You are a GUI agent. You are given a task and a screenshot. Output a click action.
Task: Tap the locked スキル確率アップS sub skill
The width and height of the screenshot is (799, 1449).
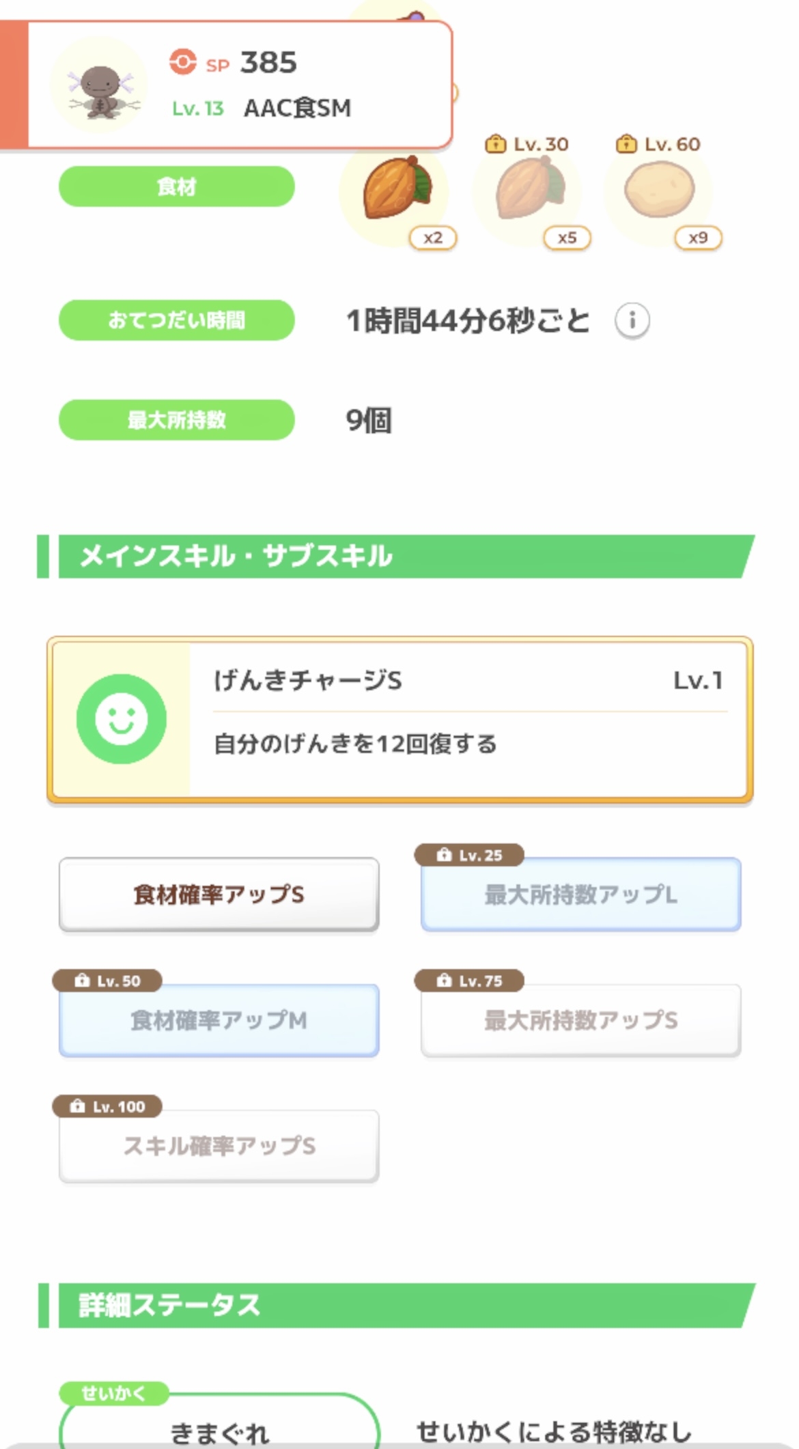[219, 1146]
